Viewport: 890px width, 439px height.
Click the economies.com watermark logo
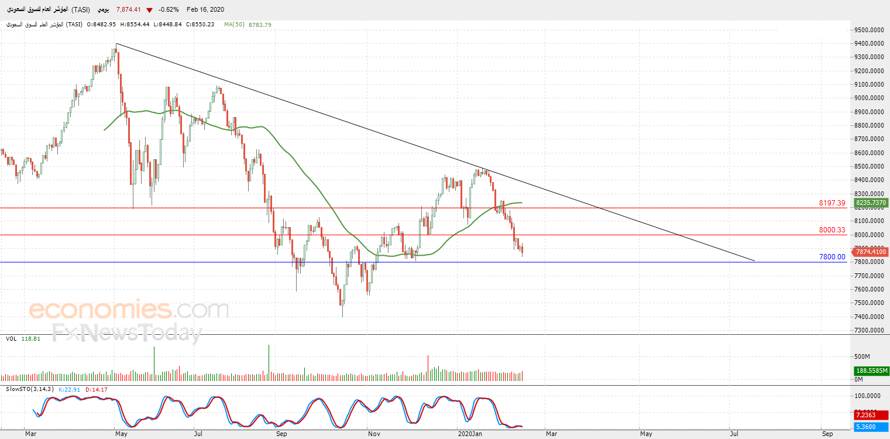pyautogui.click(x=129, y=309)
